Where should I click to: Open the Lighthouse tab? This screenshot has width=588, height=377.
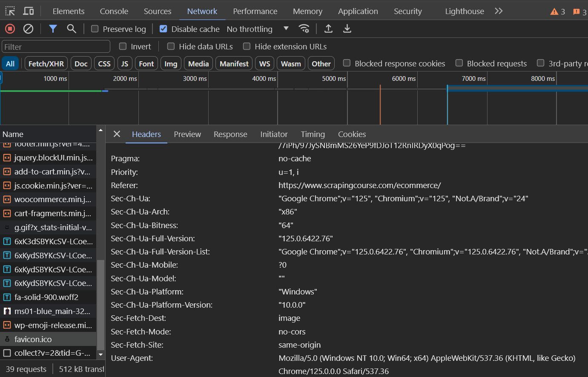click(x=465, y=11)
